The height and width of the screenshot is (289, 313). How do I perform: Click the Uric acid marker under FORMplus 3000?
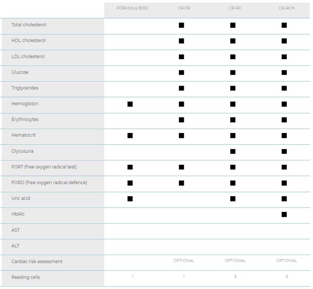click(130, 198)
